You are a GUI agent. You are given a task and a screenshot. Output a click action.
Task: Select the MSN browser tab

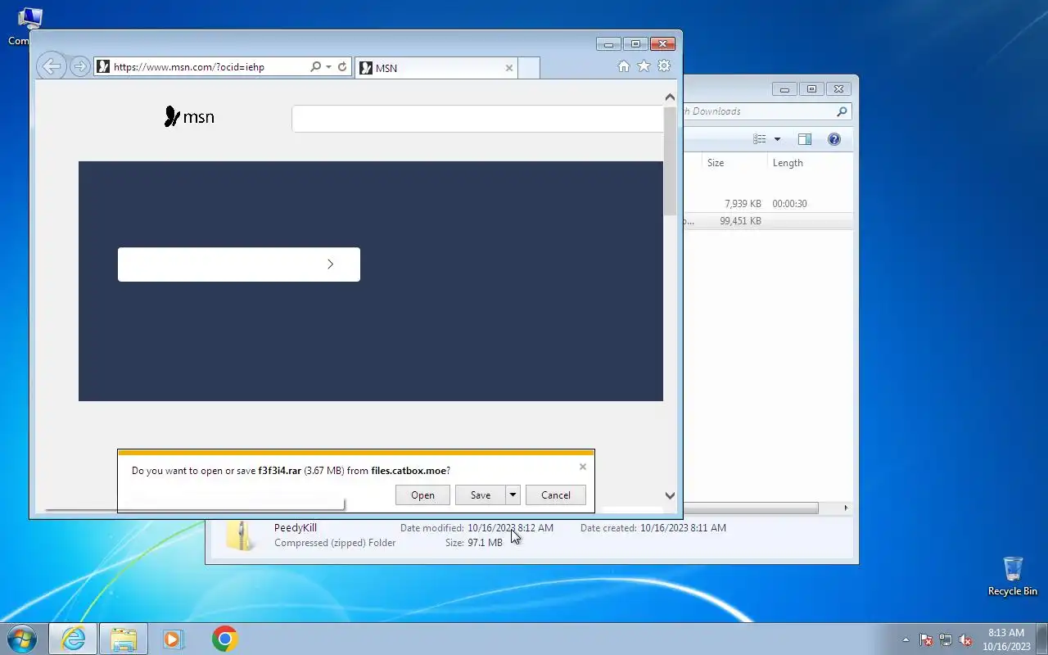436,68
